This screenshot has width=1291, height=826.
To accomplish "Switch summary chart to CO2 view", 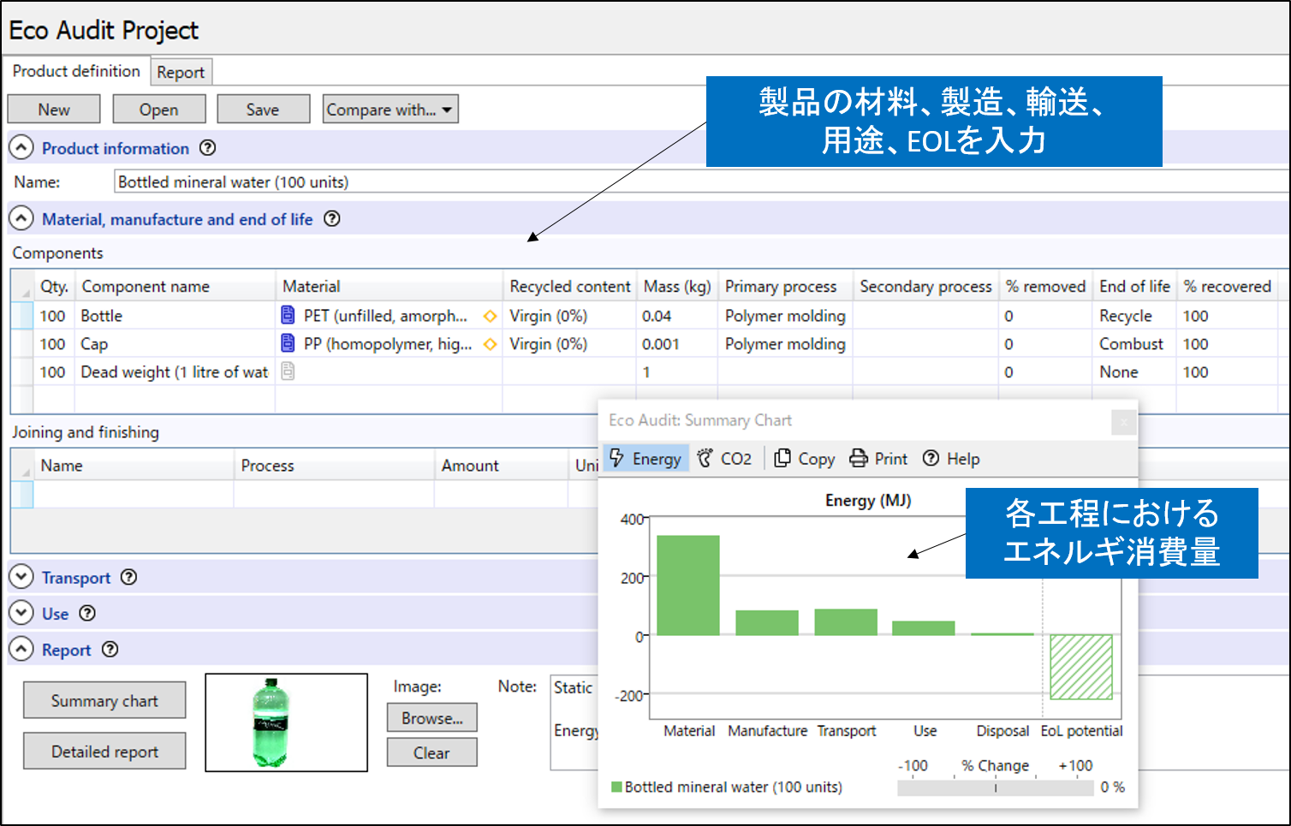I will point(724,459).
